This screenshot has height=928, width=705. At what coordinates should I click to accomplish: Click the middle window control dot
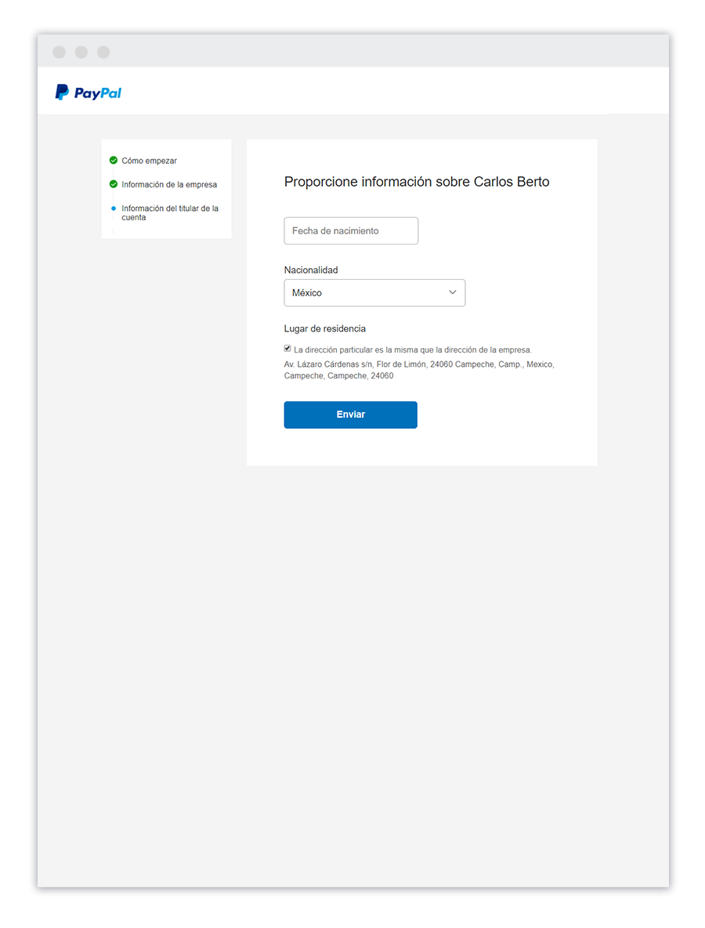coord(81,53)
